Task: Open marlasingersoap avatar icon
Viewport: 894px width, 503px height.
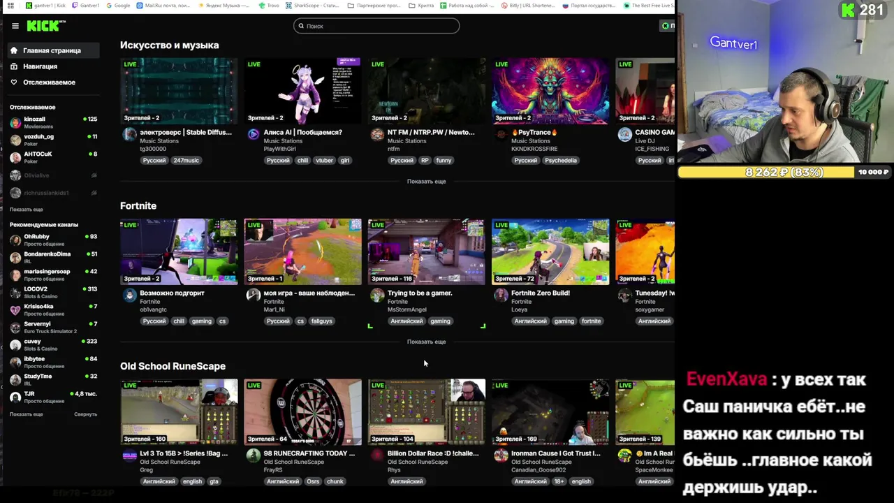Action: tap(15, 275)
